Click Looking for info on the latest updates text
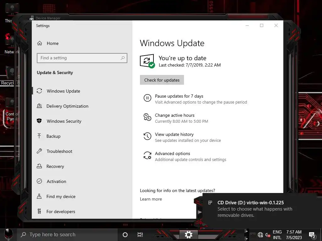 click(177, 190)
